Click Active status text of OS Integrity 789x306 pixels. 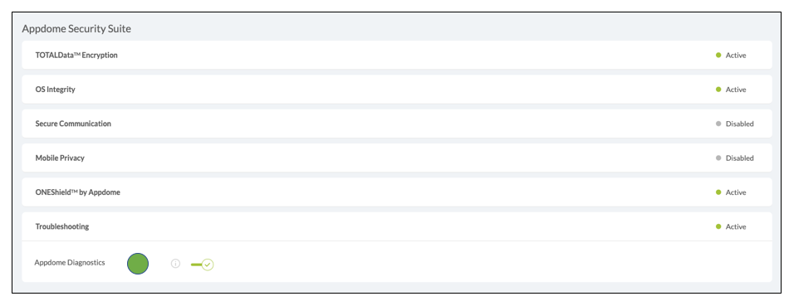(x=736, y=90)
